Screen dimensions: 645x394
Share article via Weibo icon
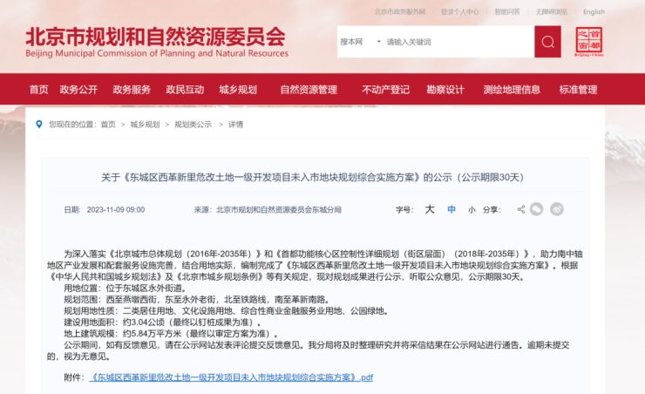point(557,209)
